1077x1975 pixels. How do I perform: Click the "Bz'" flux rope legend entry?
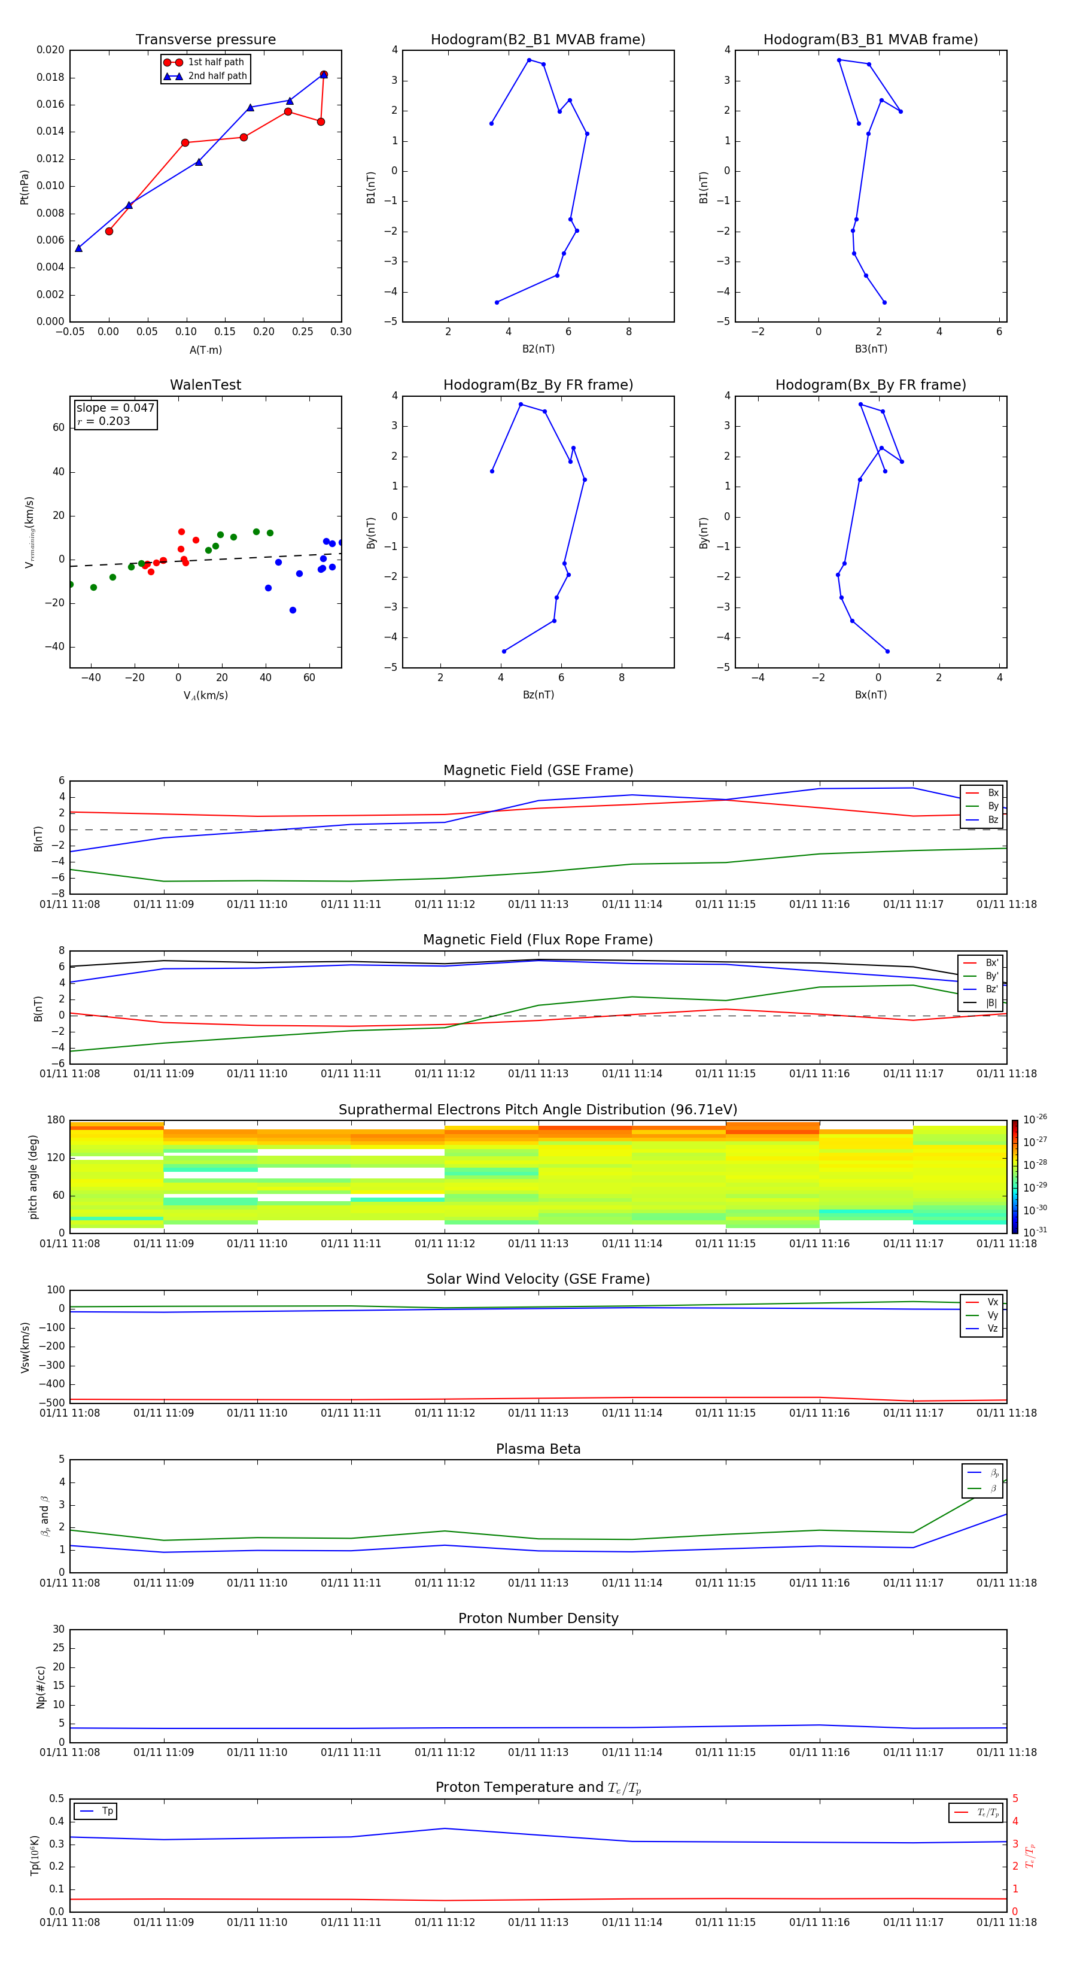[981, 989]
